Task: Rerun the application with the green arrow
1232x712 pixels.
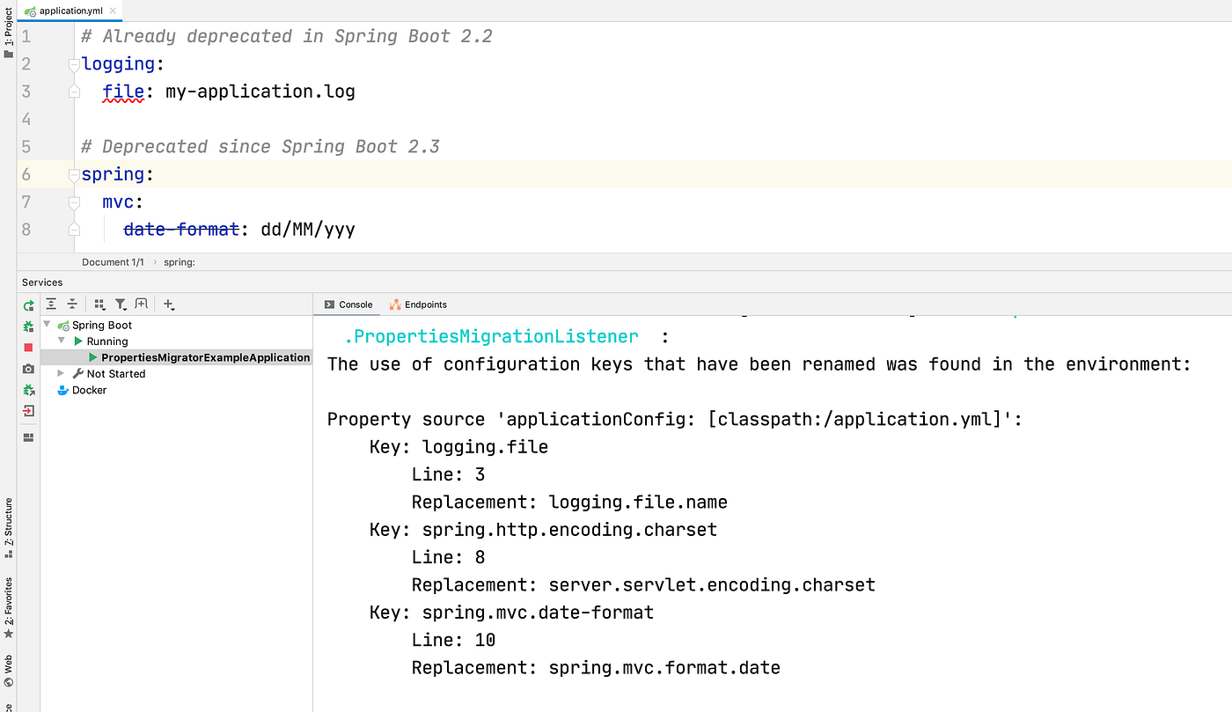Action: coord(28,305)
